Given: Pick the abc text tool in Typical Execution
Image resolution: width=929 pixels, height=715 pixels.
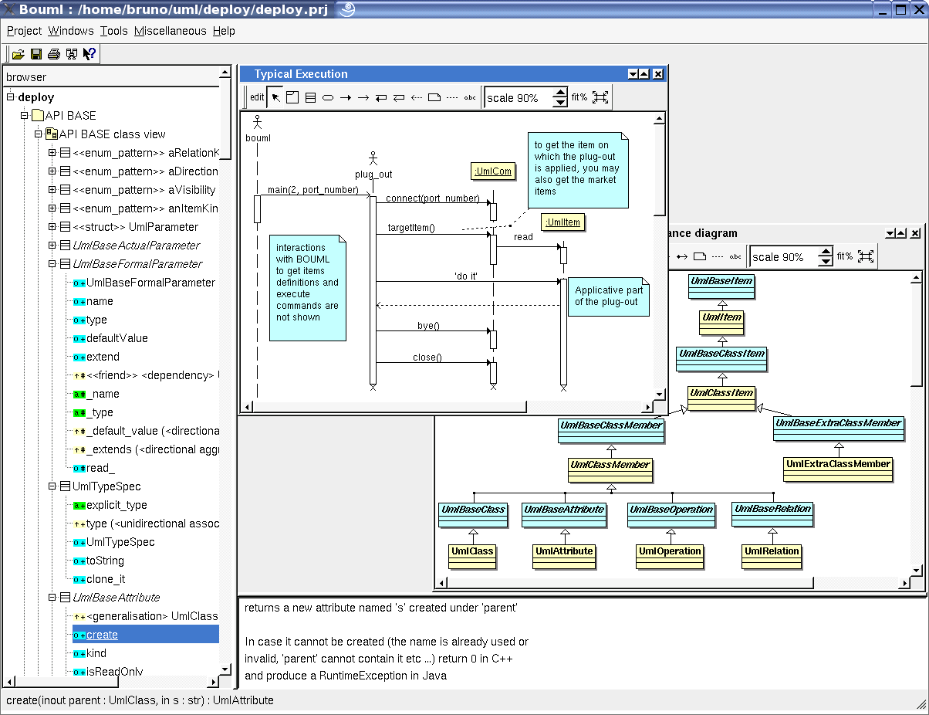Looking at the screenshot, I should click(470, 98).
